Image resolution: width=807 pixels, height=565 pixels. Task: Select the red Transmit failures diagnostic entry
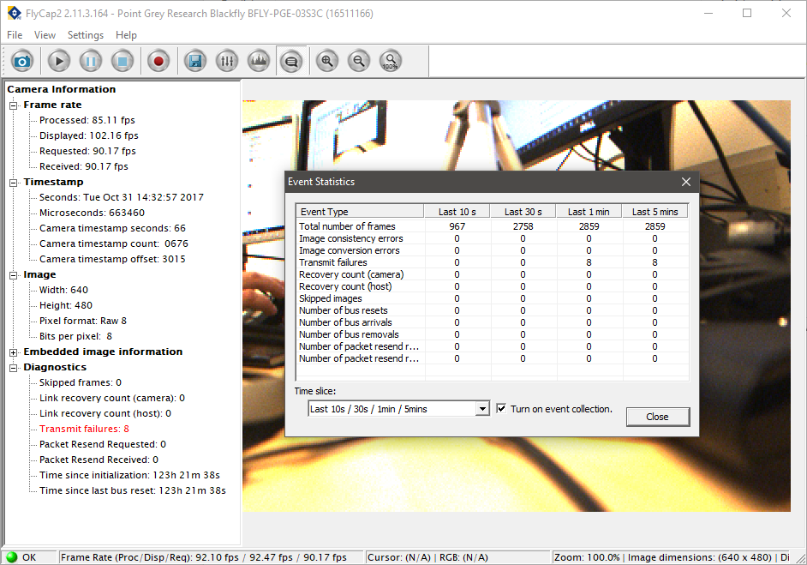pos(83,429)
